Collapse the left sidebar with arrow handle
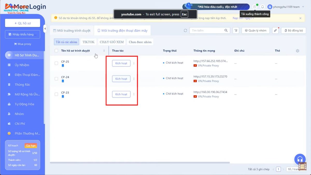Image resolution: width=311 pixels, height=175 pixels. 45,28
